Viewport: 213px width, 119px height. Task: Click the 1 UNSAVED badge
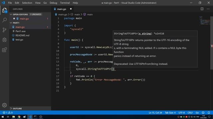coord(36,14)
